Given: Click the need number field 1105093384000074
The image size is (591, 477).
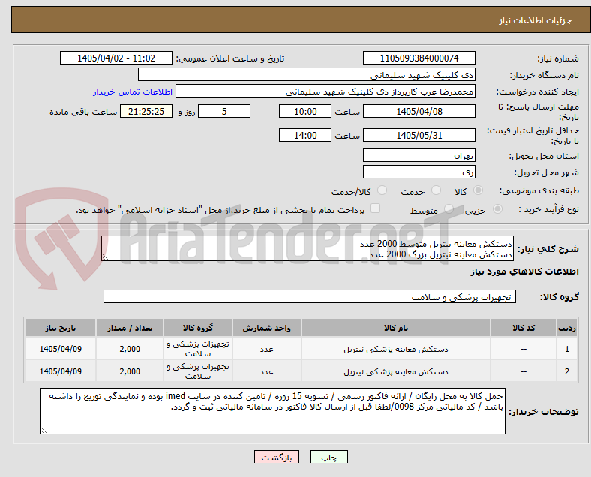Looking at the screenshot, I should click(418, 58).
